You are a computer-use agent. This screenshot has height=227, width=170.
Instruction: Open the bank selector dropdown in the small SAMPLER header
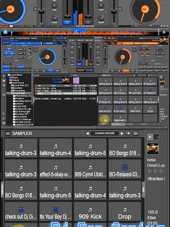click(x=142, y=76)
